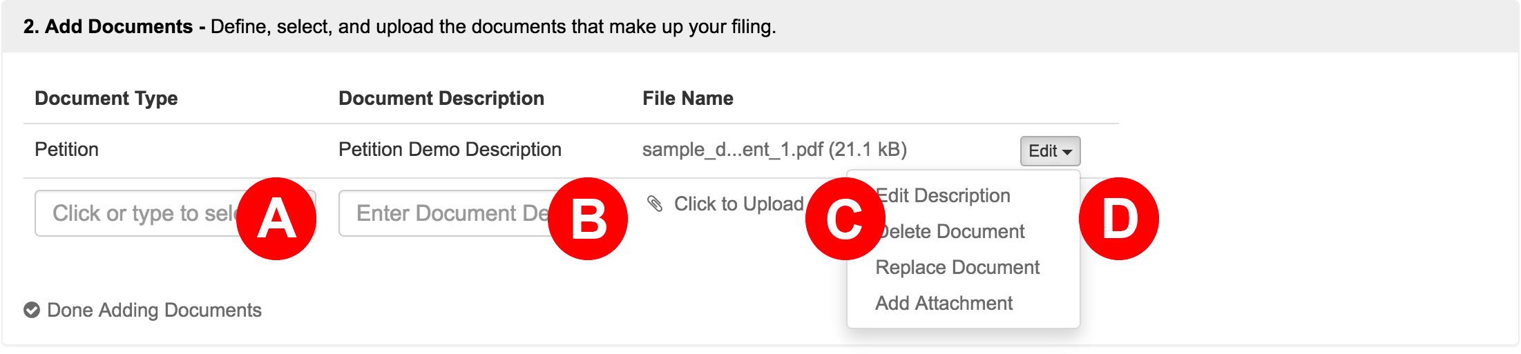Click the red circle marker labeled D
The image size is (1521, 354).
coord(1119,219)
